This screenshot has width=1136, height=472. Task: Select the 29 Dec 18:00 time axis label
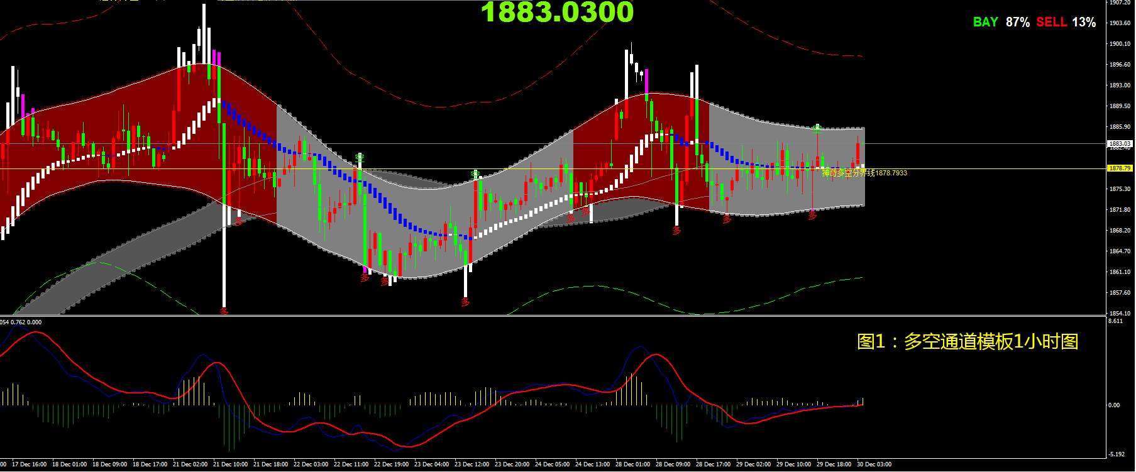pyautogui.click(x=834, y=465)
